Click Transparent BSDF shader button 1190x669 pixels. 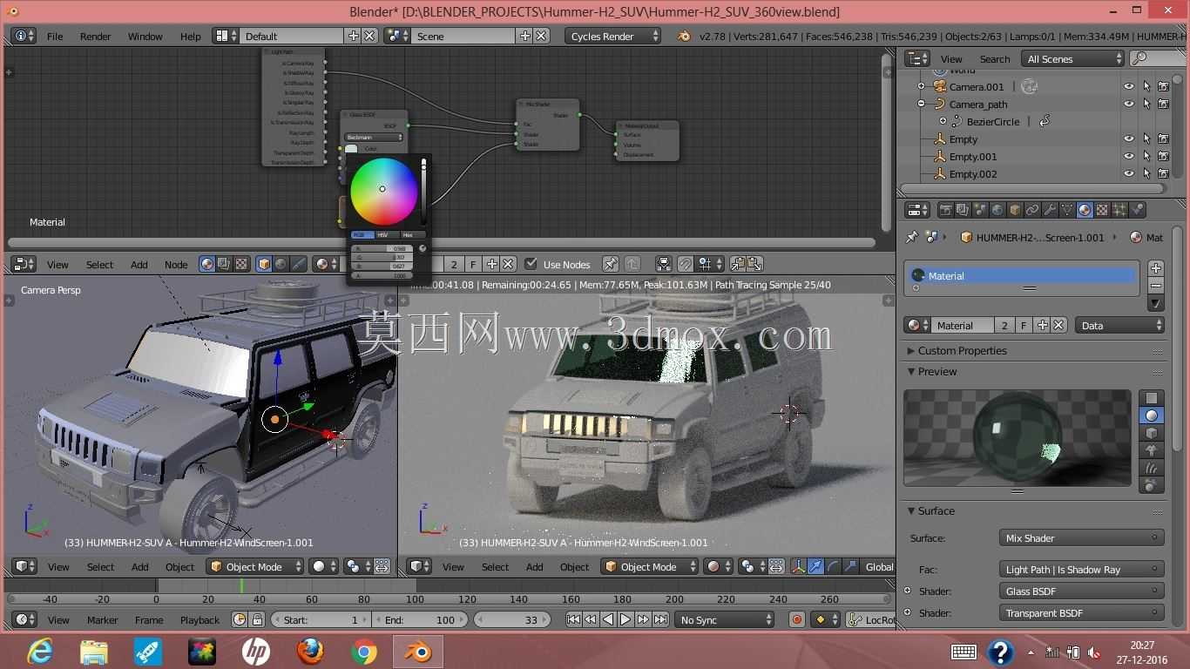pos(1081,612)
